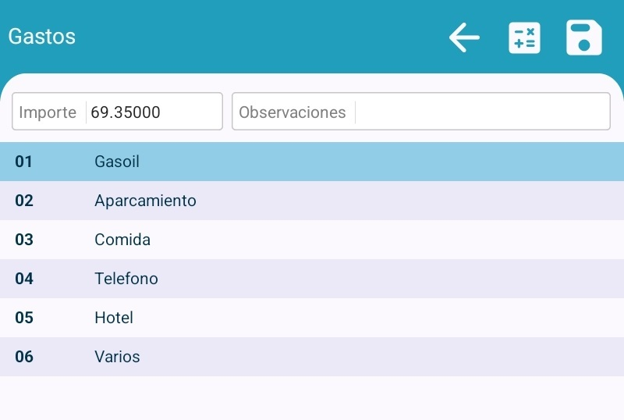The width and height of the screenshot is (624, 420).
Task: Tap the back arrow icon
Action: point(464,37)
